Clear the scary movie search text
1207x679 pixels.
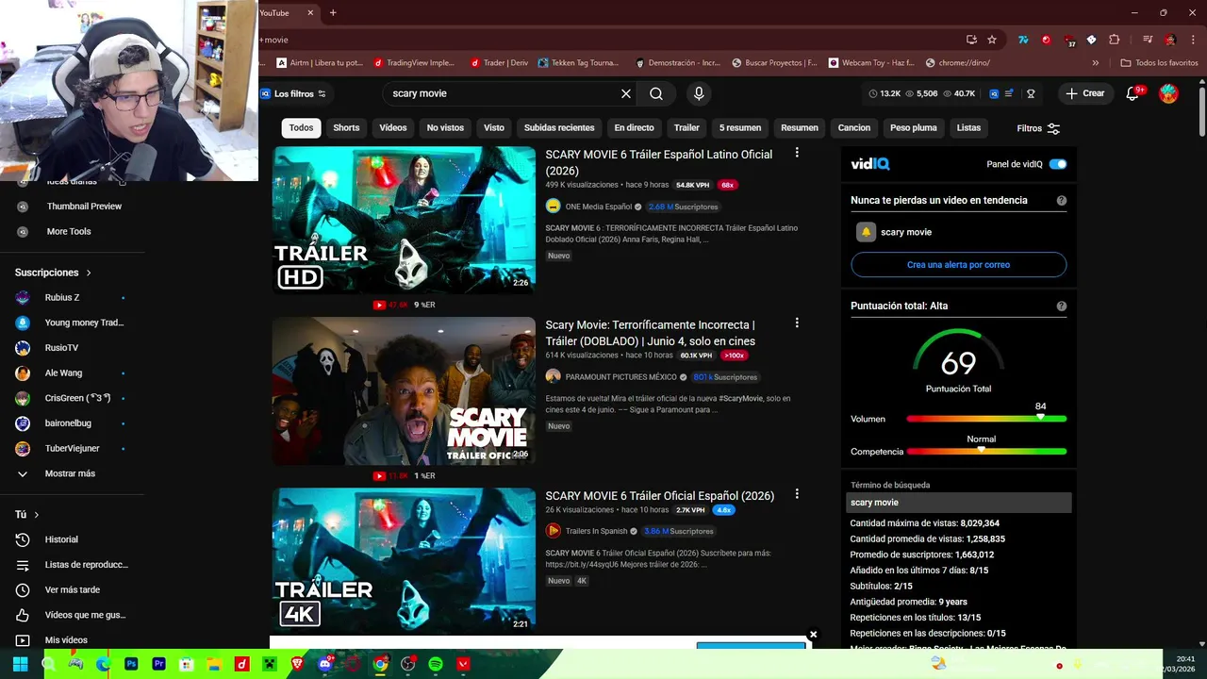(x=626, y=93)
